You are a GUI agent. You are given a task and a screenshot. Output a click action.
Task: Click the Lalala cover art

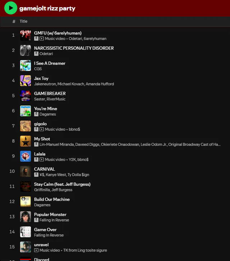(x=26, y=156)
